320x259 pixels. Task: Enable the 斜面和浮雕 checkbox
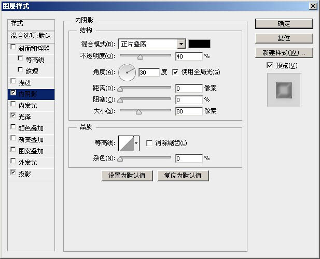(x=13, y=47)
